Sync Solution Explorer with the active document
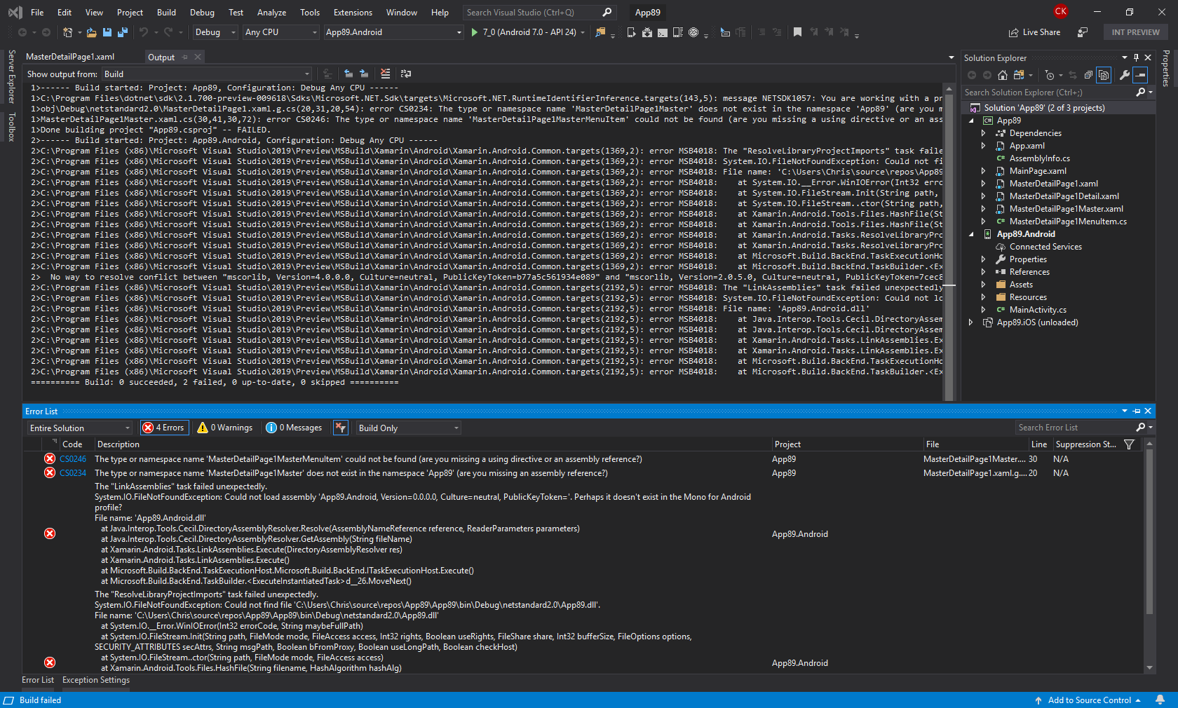Screen dimensions: 1178x708 (1074, 75)
